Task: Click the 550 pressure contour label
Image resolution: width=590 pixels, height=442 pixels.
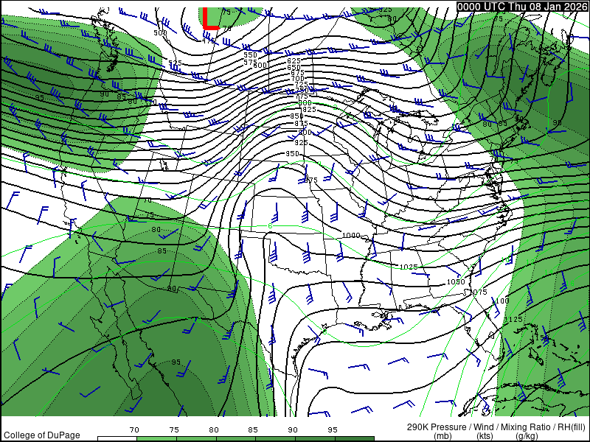Action: coord(250,55)
